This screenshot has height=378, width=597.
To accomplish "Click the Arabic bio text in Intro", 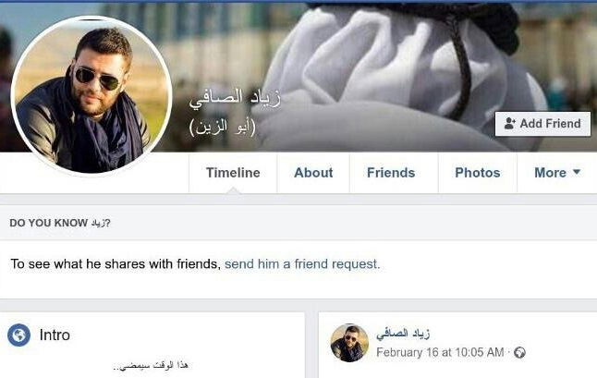I will (151, 366).
